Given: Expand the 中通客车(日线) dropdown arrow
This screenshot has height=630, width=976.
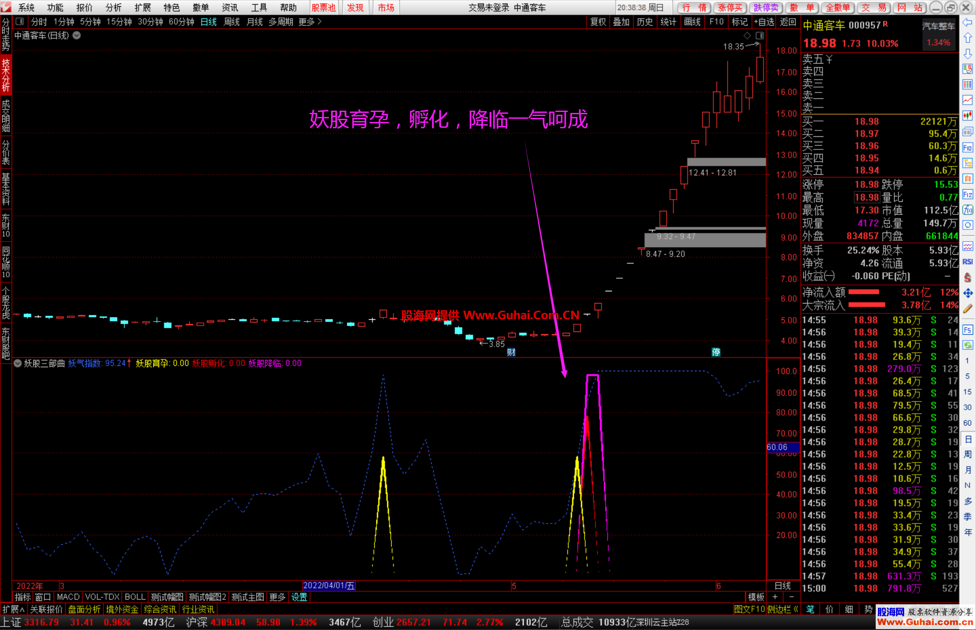Looking at the screenshot, I should coord(77,35).
